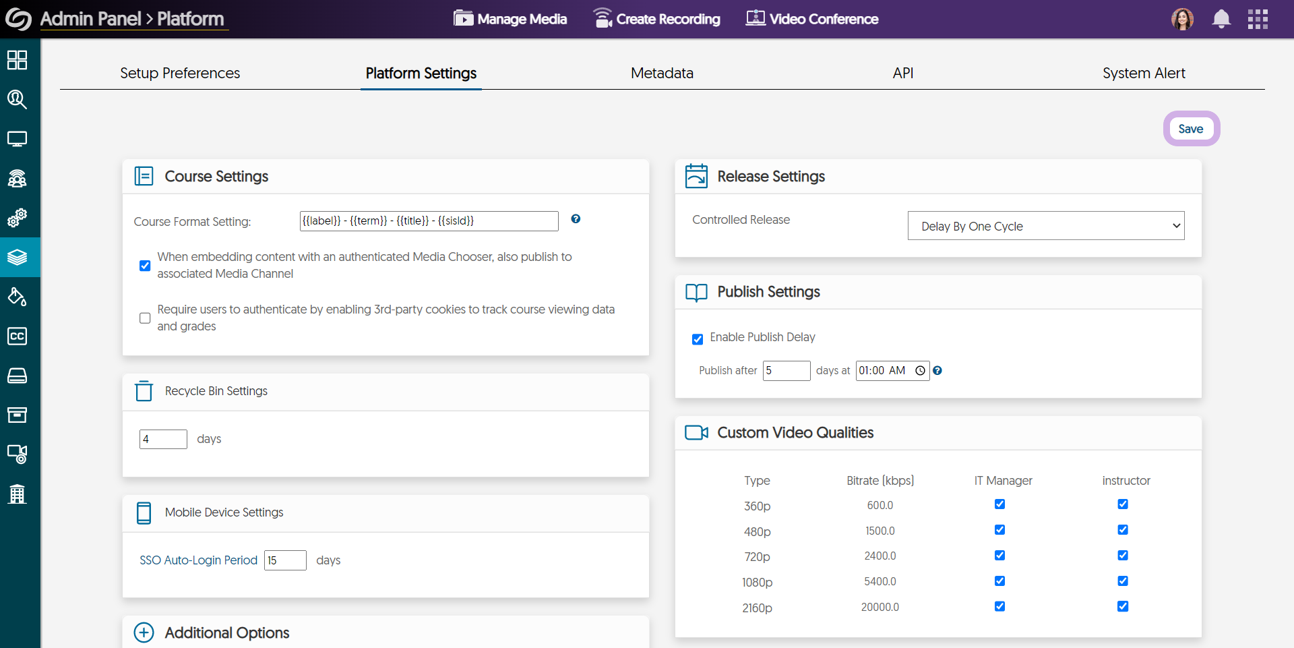Click the 600.0 bitrate value
The image size is (1294, 648).
coord(880,506)
